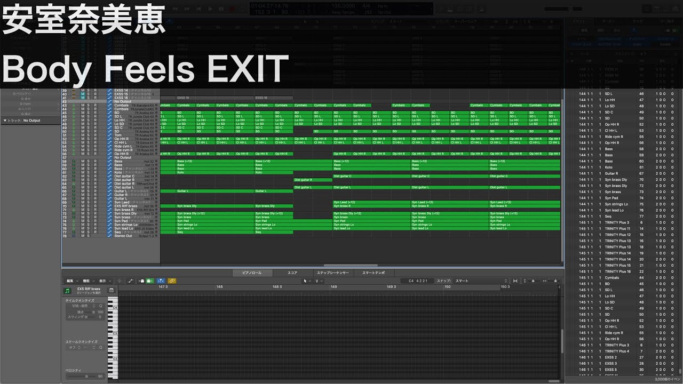Viewport: 683px width, 384px height.
Task: Click the Stereo Out track icon
Action: (x=74, y=236)
